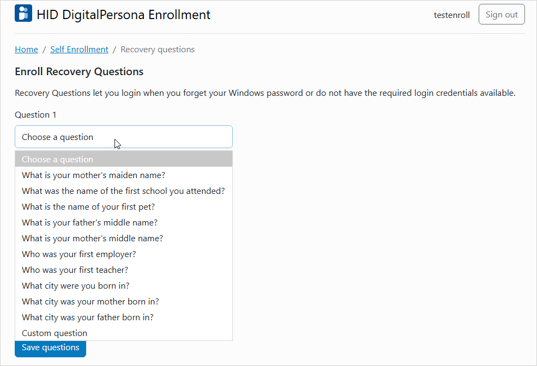Collapse the Question 1 dropdown box
The image size is (537, 366).
tap(123, 137)
